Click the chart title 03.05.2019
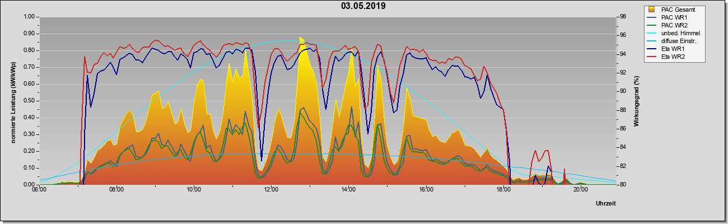Image resolution: width=728 pixels, height=224 pixels. [363, 6]
